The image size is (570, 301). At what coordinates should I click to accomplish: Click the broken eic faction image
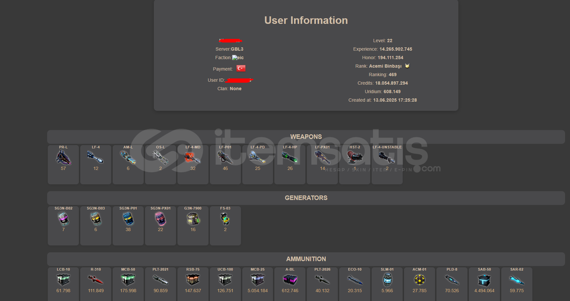(x=238, y=58)
